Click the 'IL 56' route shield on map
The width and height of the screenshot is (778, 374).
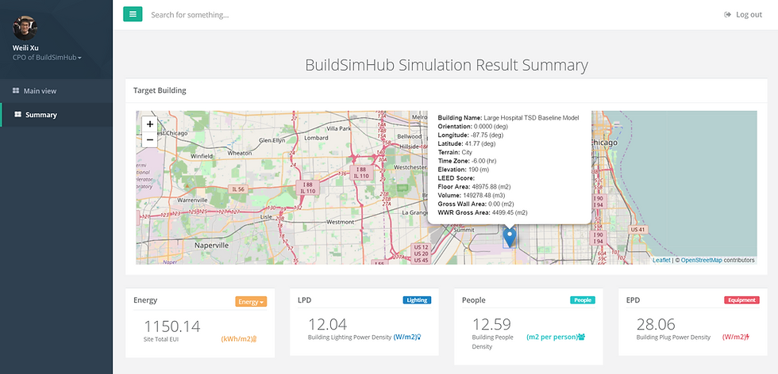point(237,189)
